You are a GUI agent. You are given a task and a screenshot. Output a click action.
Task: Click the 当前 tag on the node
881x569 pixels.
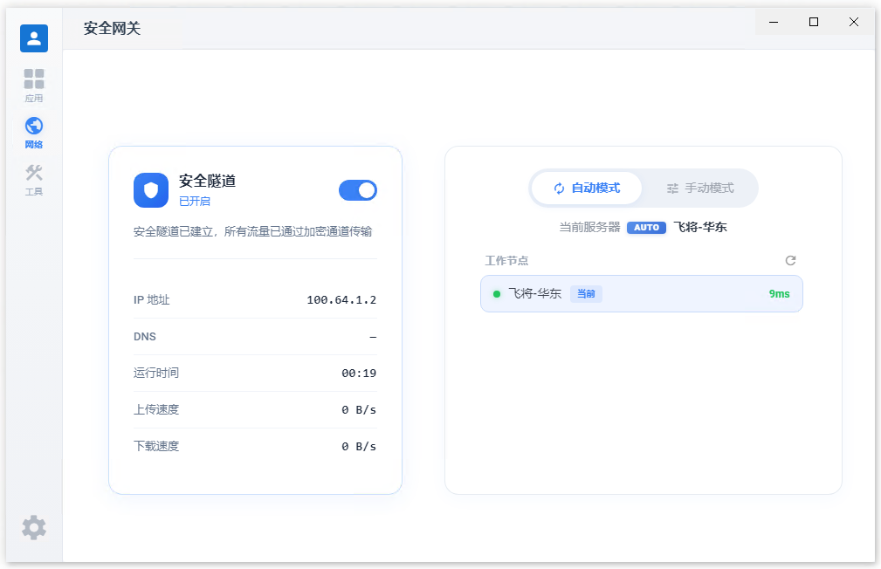click(x=586, y=294)
